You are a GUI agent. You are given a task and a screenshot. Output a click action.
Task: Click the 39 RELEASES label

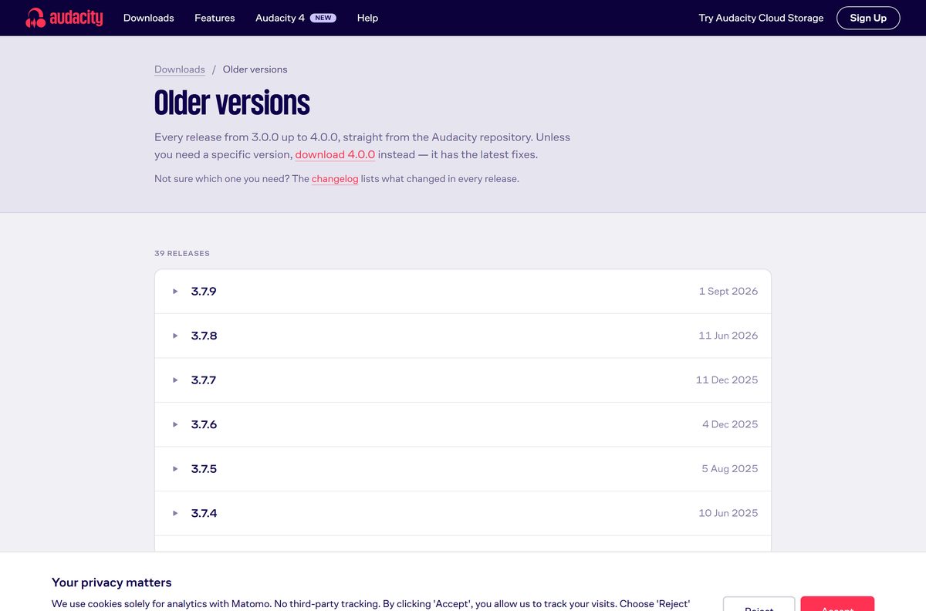[182, 253]
